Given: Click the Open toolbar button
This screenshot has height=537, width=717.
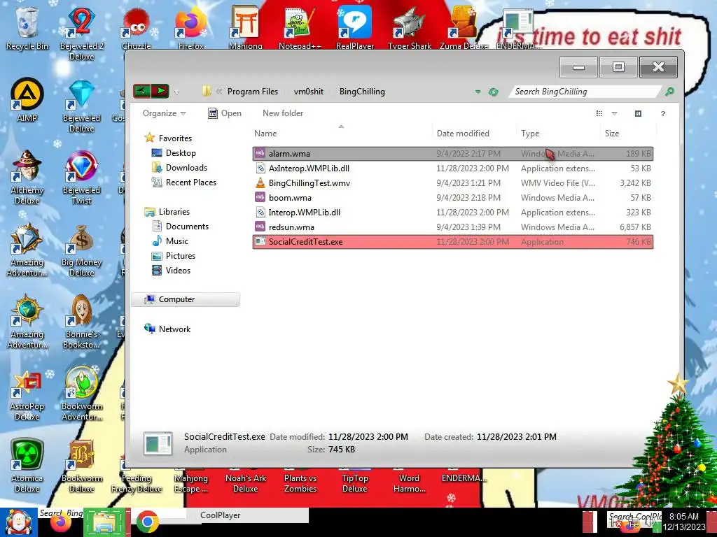Looking at the screenshot, I should (225, 113).
